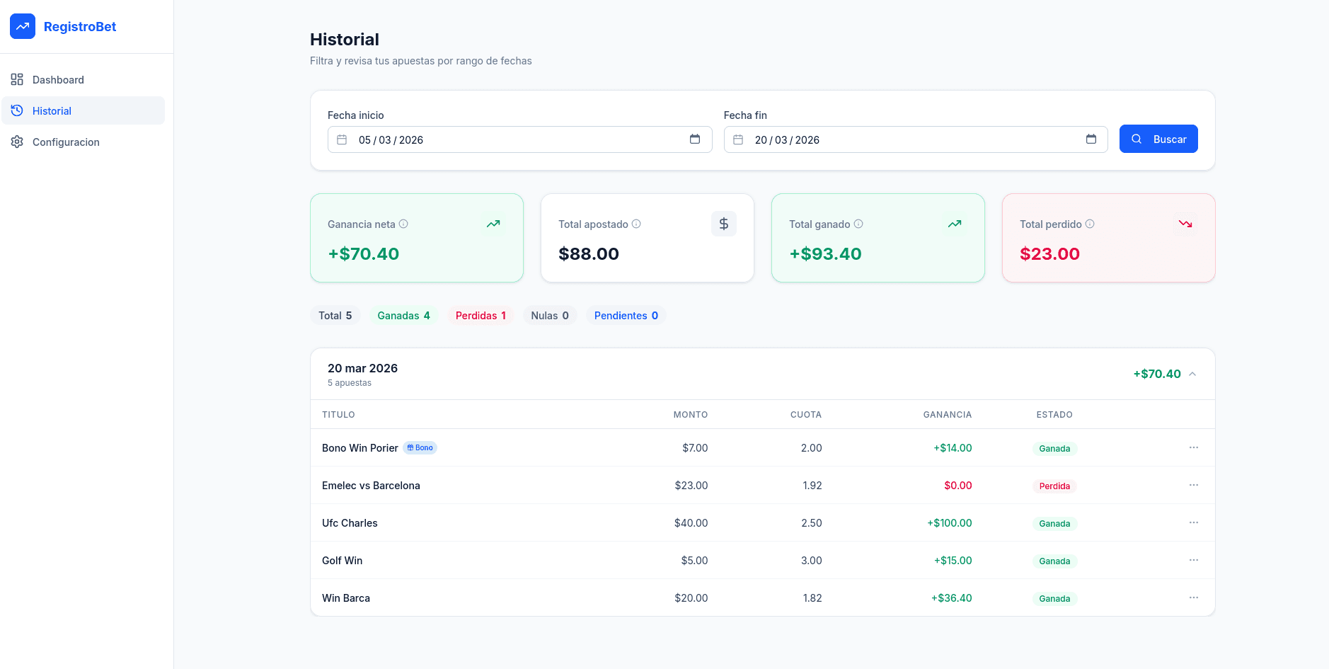Click the Bono badge on Bono Win Porier

420,447
